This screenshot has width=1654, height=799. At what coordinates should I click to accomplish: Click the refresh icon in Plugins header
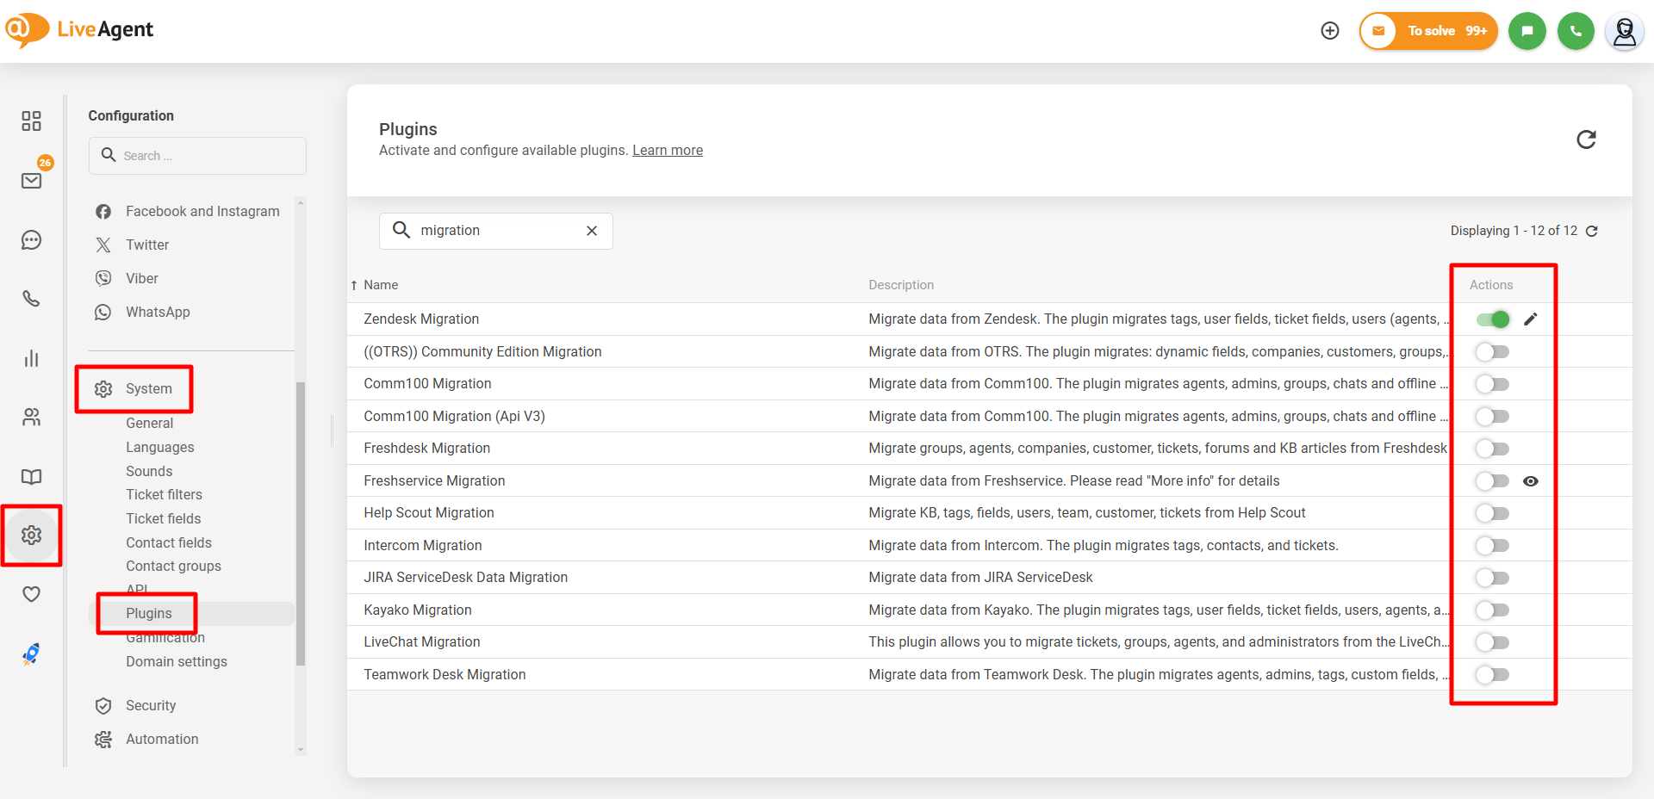click(1586, 139)
